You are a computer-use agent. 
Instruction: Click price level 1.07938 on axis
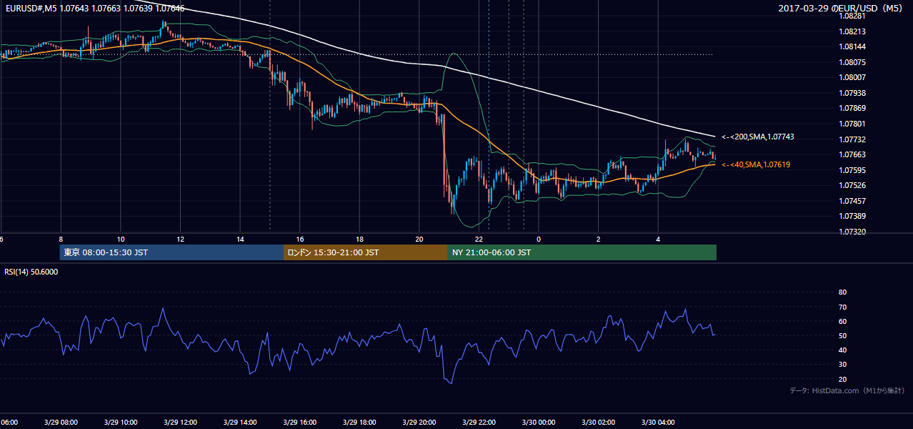[852, 93]
